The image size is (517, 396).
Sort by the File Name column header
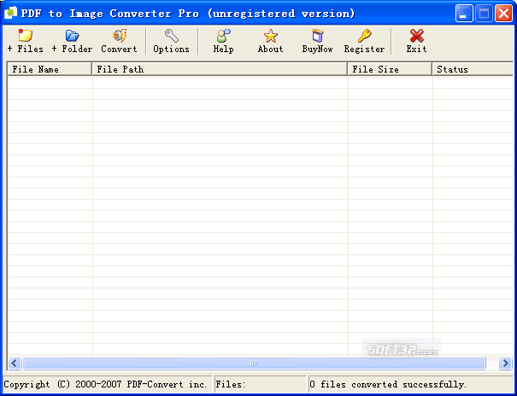[50, 69]
